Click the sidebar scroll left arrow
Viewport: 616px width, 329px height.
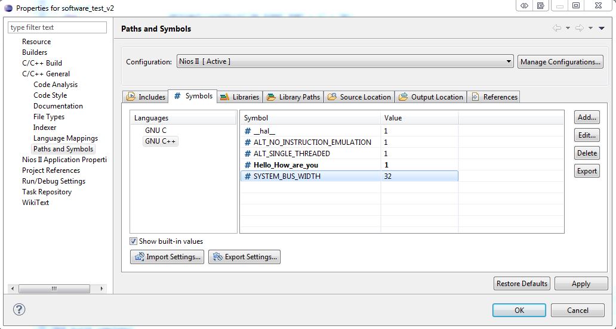13,288
